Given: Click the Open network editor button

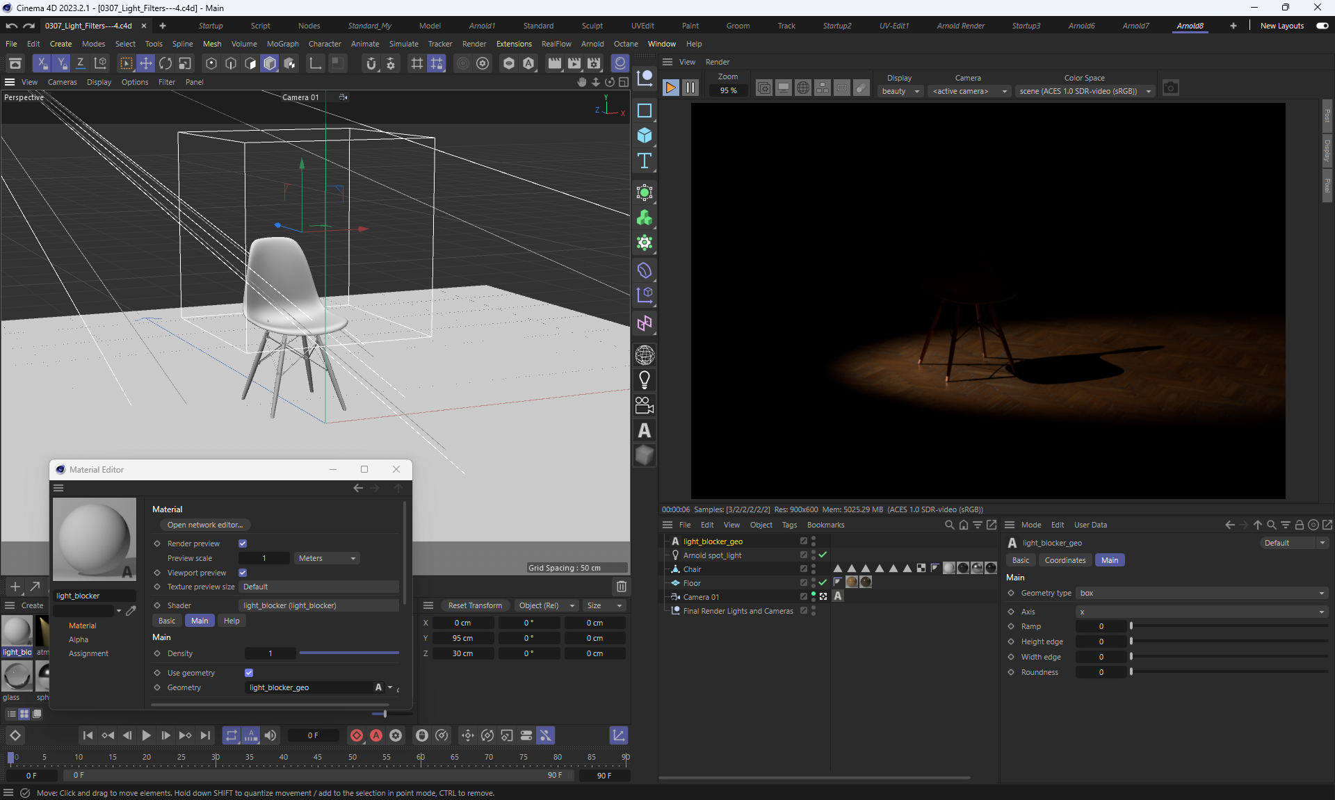Looking at the screenshot, I should (x=205, y=525).
